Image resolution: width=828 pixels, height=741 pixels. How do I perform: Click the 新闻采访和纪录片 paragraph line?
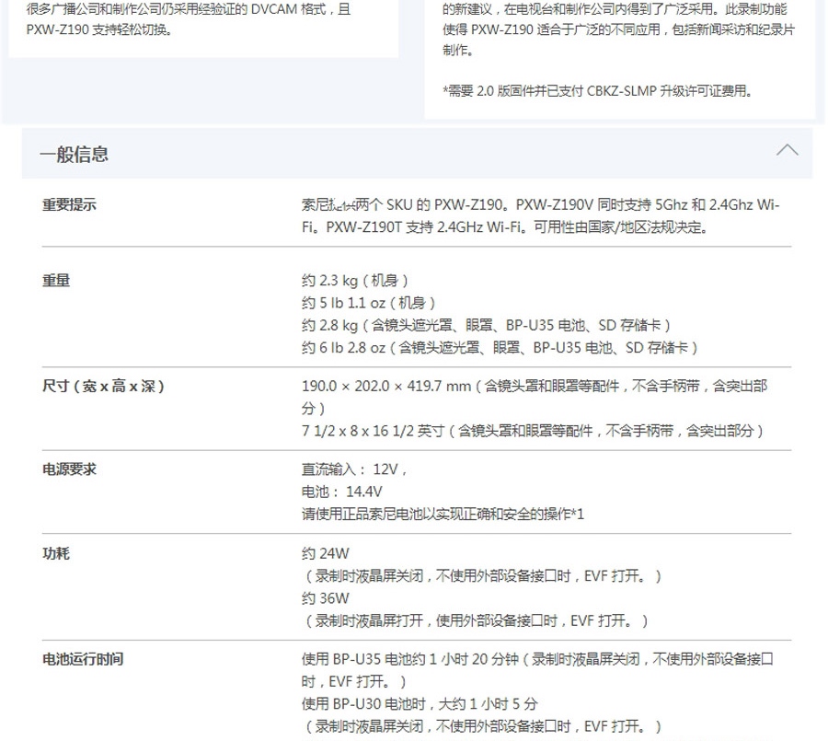pos(618,29)
